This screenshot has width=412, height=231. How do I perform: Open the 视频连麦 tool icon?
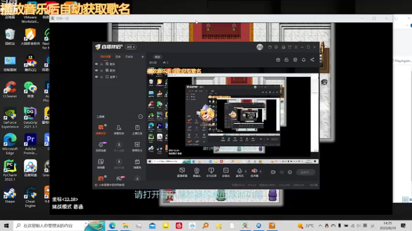point(100,147)
